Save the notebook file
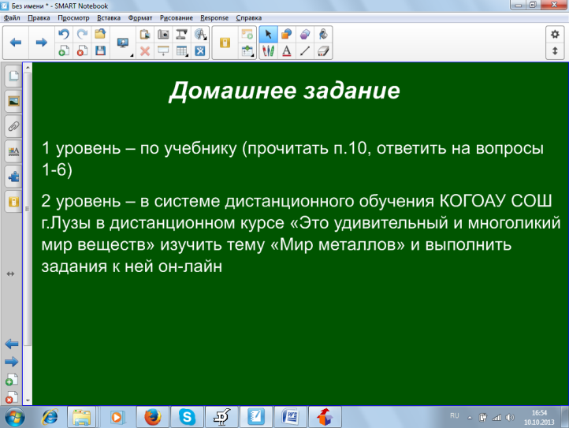The image size is (569, 428). pos(100,50)
